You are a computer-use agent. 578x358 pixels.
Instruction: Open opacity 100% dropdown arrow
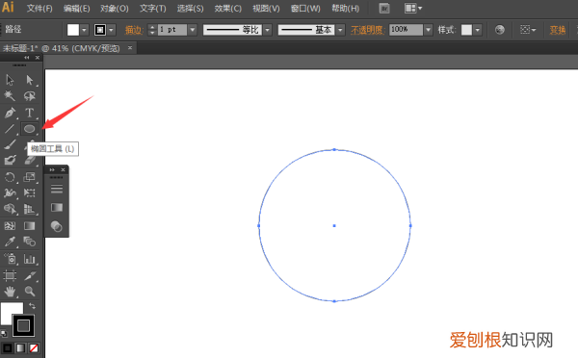(428, 30)
